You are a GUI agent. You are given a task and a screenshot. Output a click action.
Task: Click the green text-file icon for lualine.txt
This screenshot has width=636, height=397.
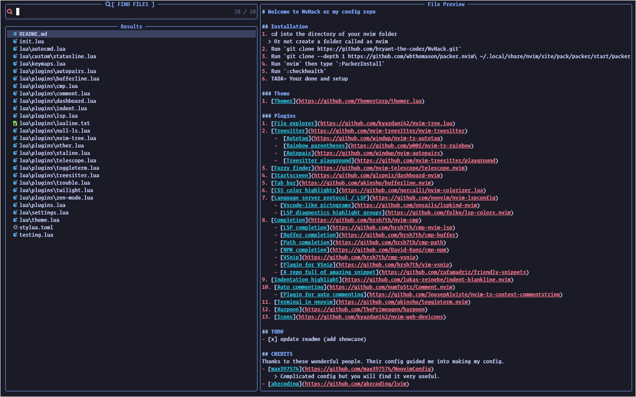click(x=15, y=123)
